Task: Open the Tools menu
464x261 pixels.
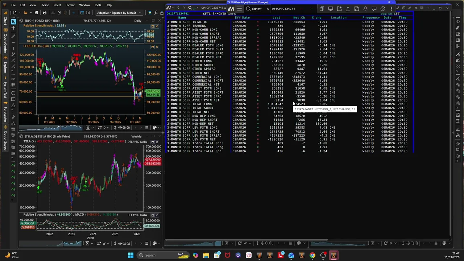Action: coord(98,5)
